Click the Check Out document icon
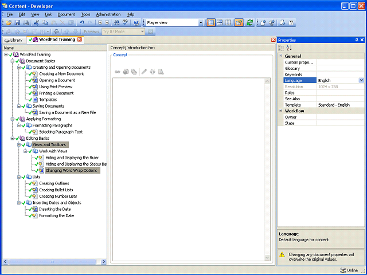 282,23
